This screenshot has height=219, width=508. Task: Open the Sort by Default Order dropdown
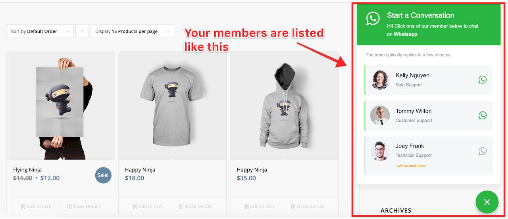[40, 31]
